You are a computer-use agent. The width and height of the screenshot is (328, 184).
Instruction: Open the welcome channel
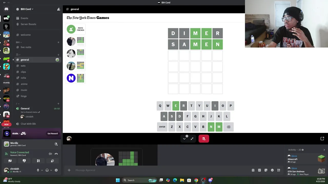tap(26, 35)
